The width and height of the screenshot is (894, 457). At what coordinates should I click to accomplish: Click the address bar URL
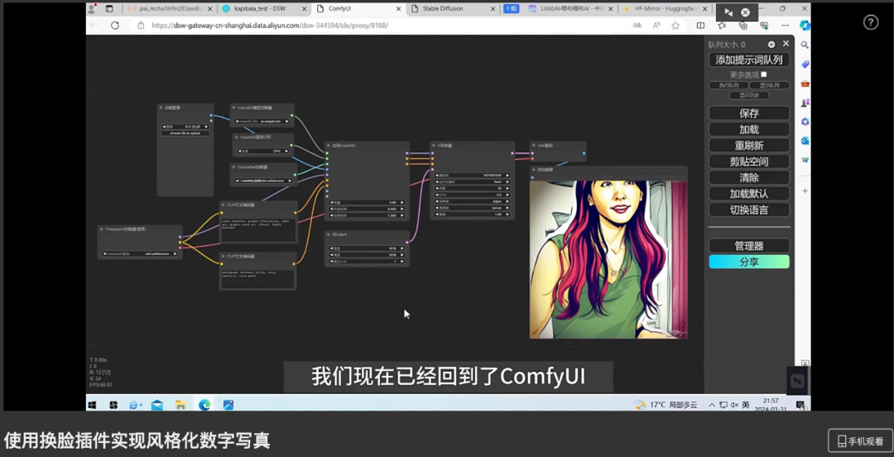coord(270,25)
